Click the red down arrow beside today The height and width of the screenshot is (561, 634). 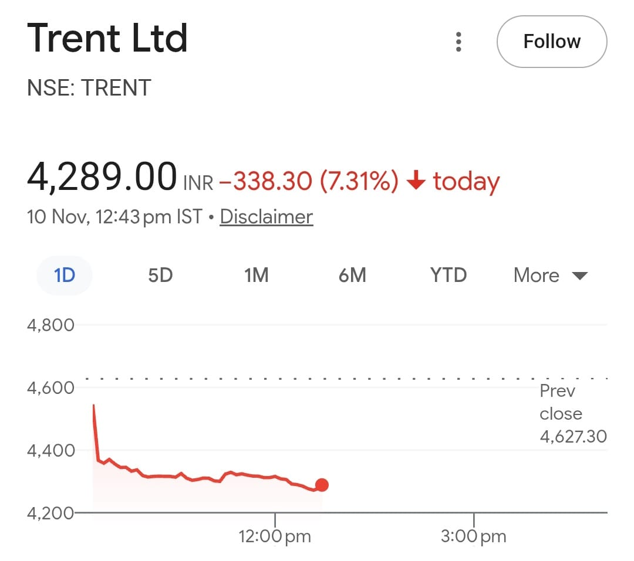point(416,182)
